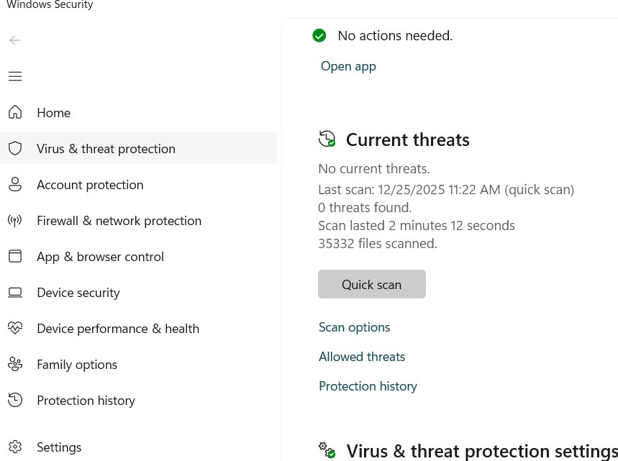Select the Home house icon

(15, 112)
